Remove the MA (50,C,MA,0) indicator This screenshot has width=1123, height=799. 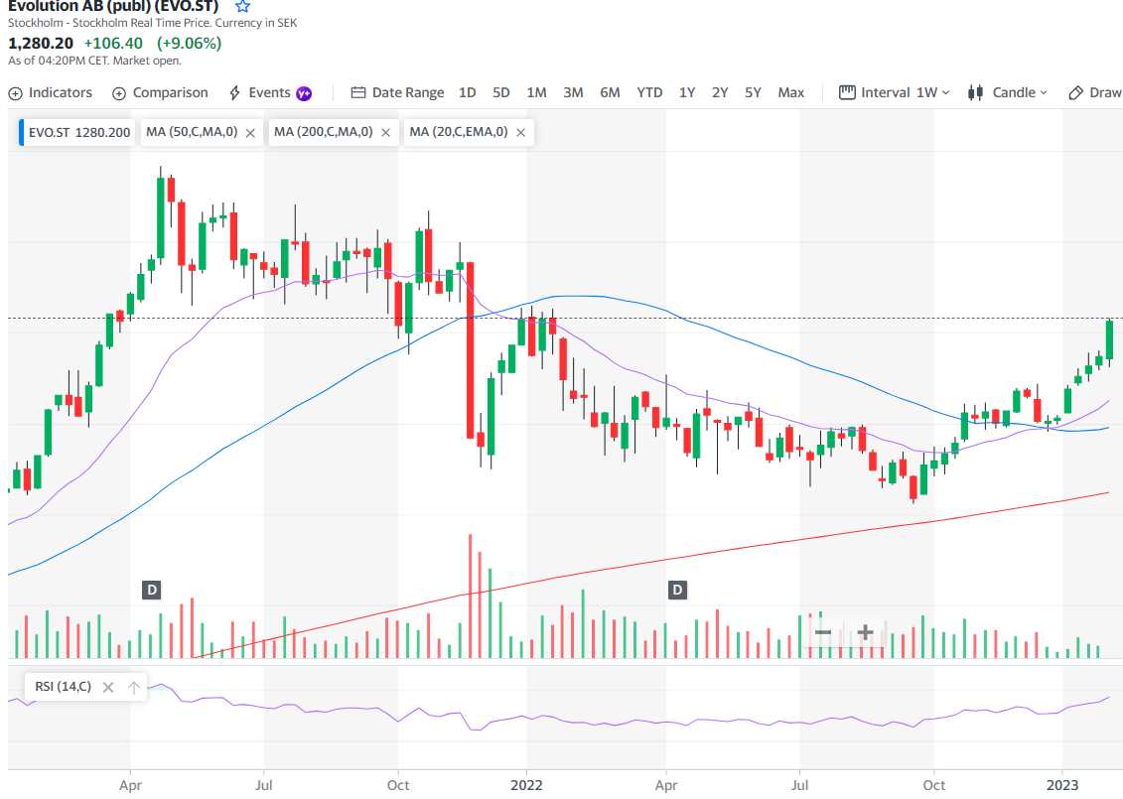(x=250, y=132)
